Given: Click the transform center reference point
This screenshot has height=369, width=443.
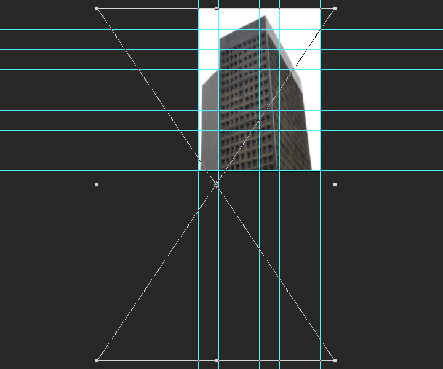Looking at the screenshot, I should click(216, 184).
